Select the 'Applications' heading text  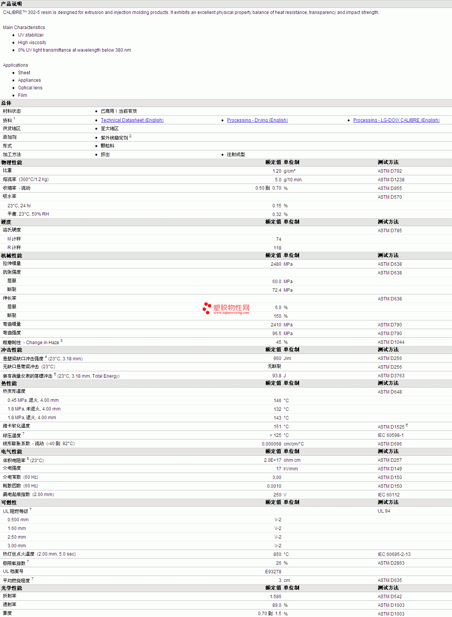[x=15, y=65]
